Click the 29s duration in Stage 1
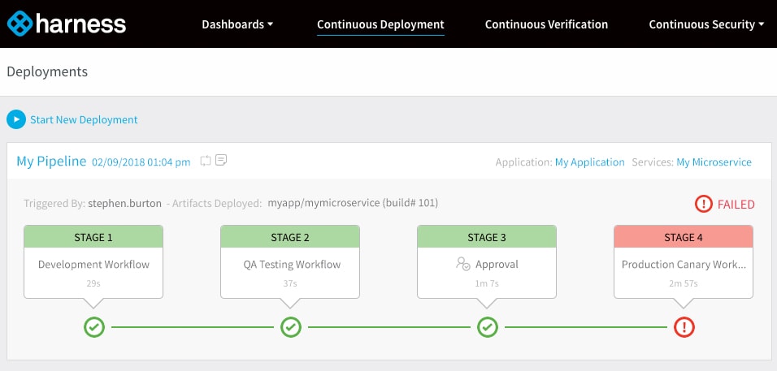 (93, 283)
